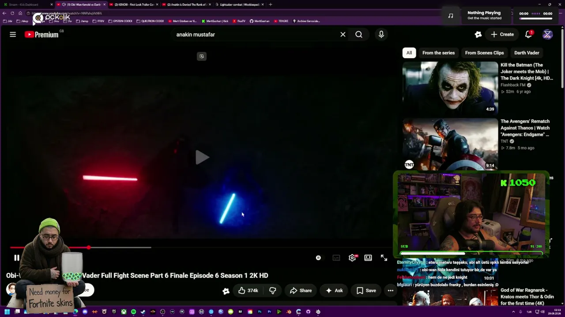Select the 'All' filter chip

(x=409, y=53)
